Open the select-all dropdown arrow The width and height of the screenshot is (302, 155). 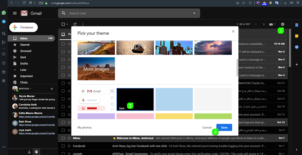click(x=67, y=24)
